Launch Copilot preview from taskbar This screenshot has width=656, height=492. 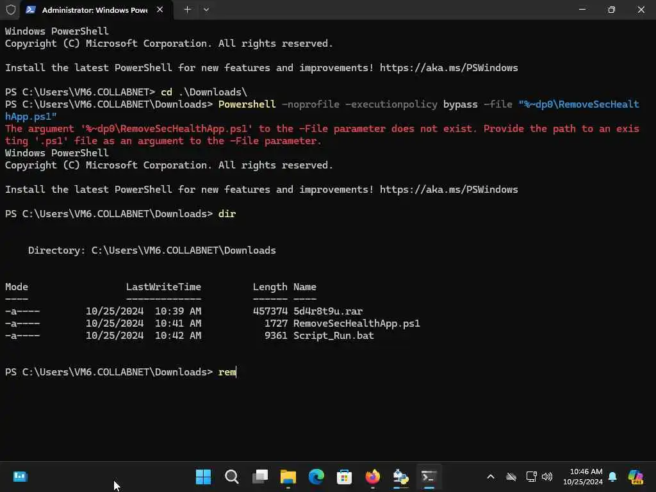(x=635, y=477)
